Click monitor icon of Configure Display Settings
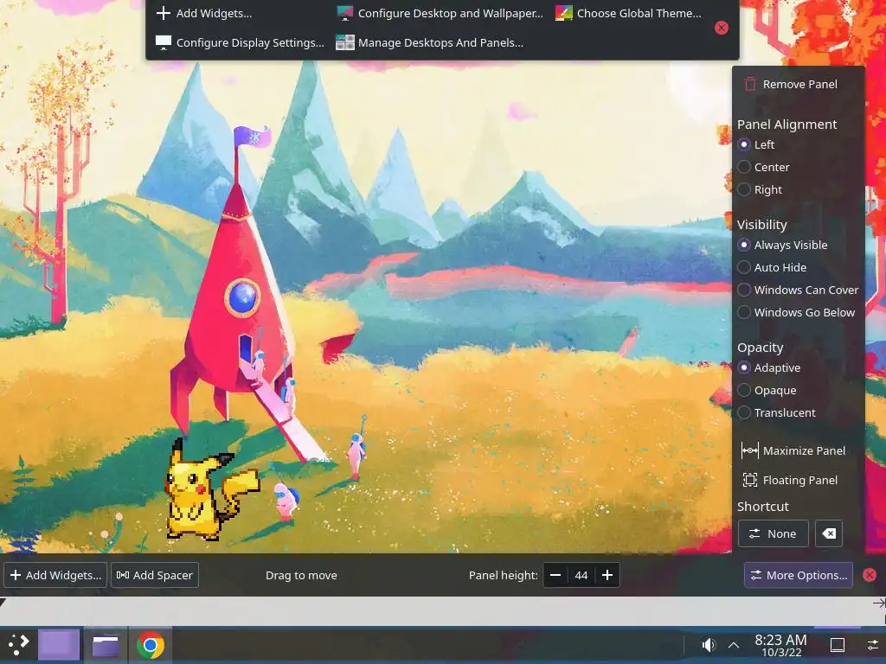The height and width of the screenshot is (664, 886). [x=163, y=42]
